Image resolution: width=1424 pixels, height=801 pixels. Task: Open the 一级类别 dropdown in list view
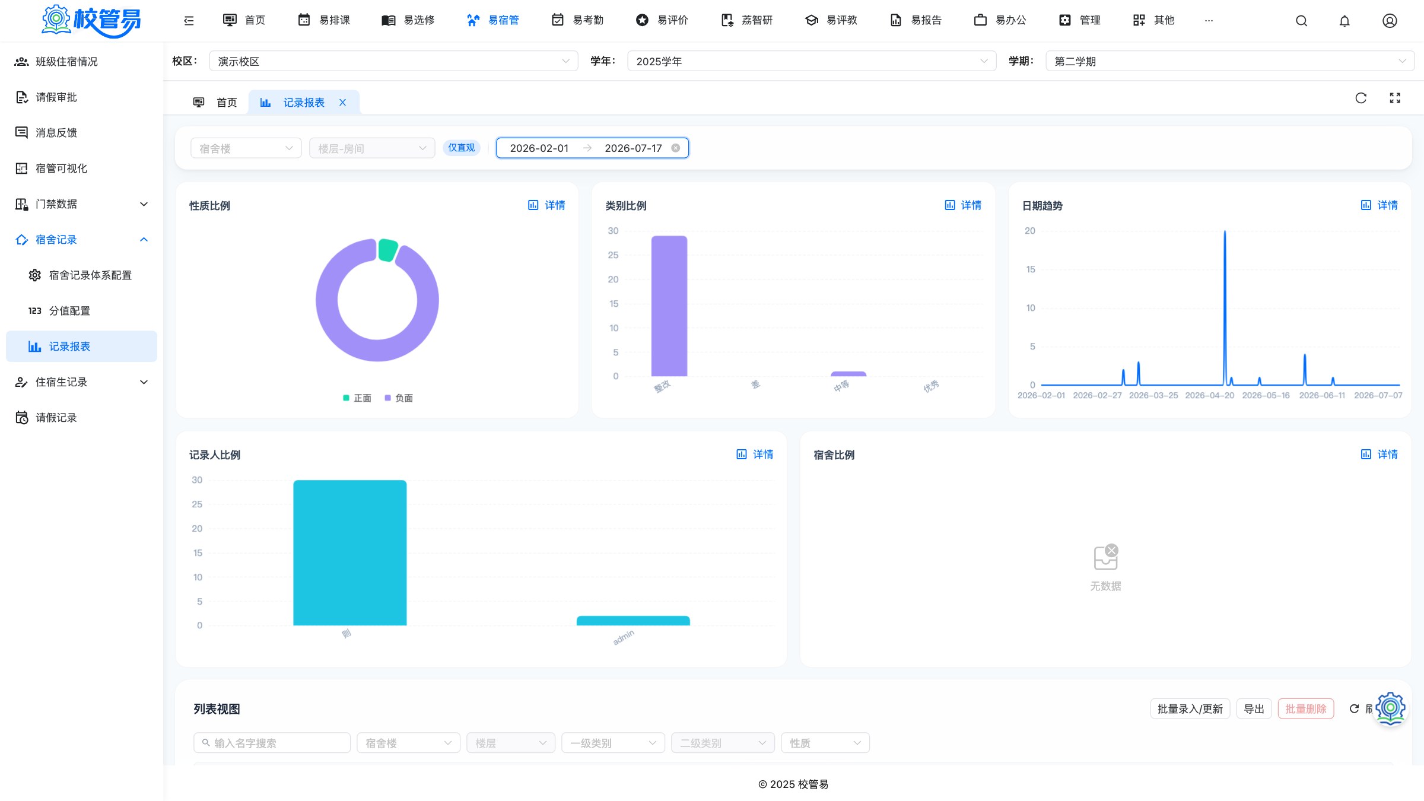pos(613,743)
